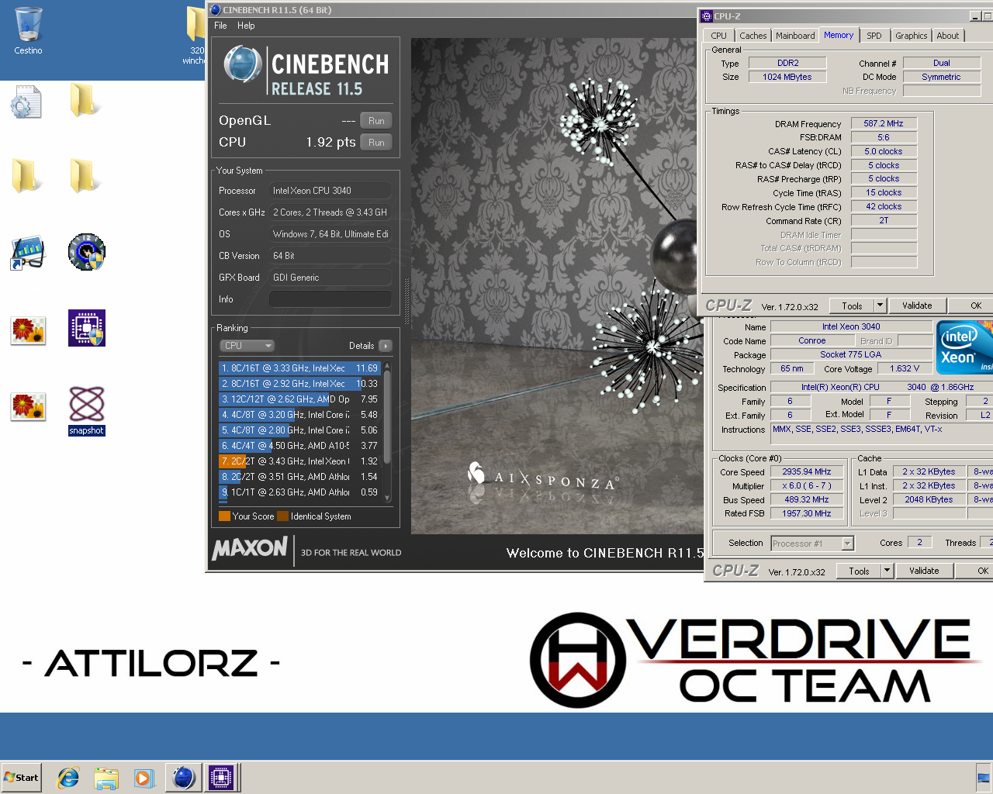Switch to the Graphics tab in CPU-Z

click(911, 36)
